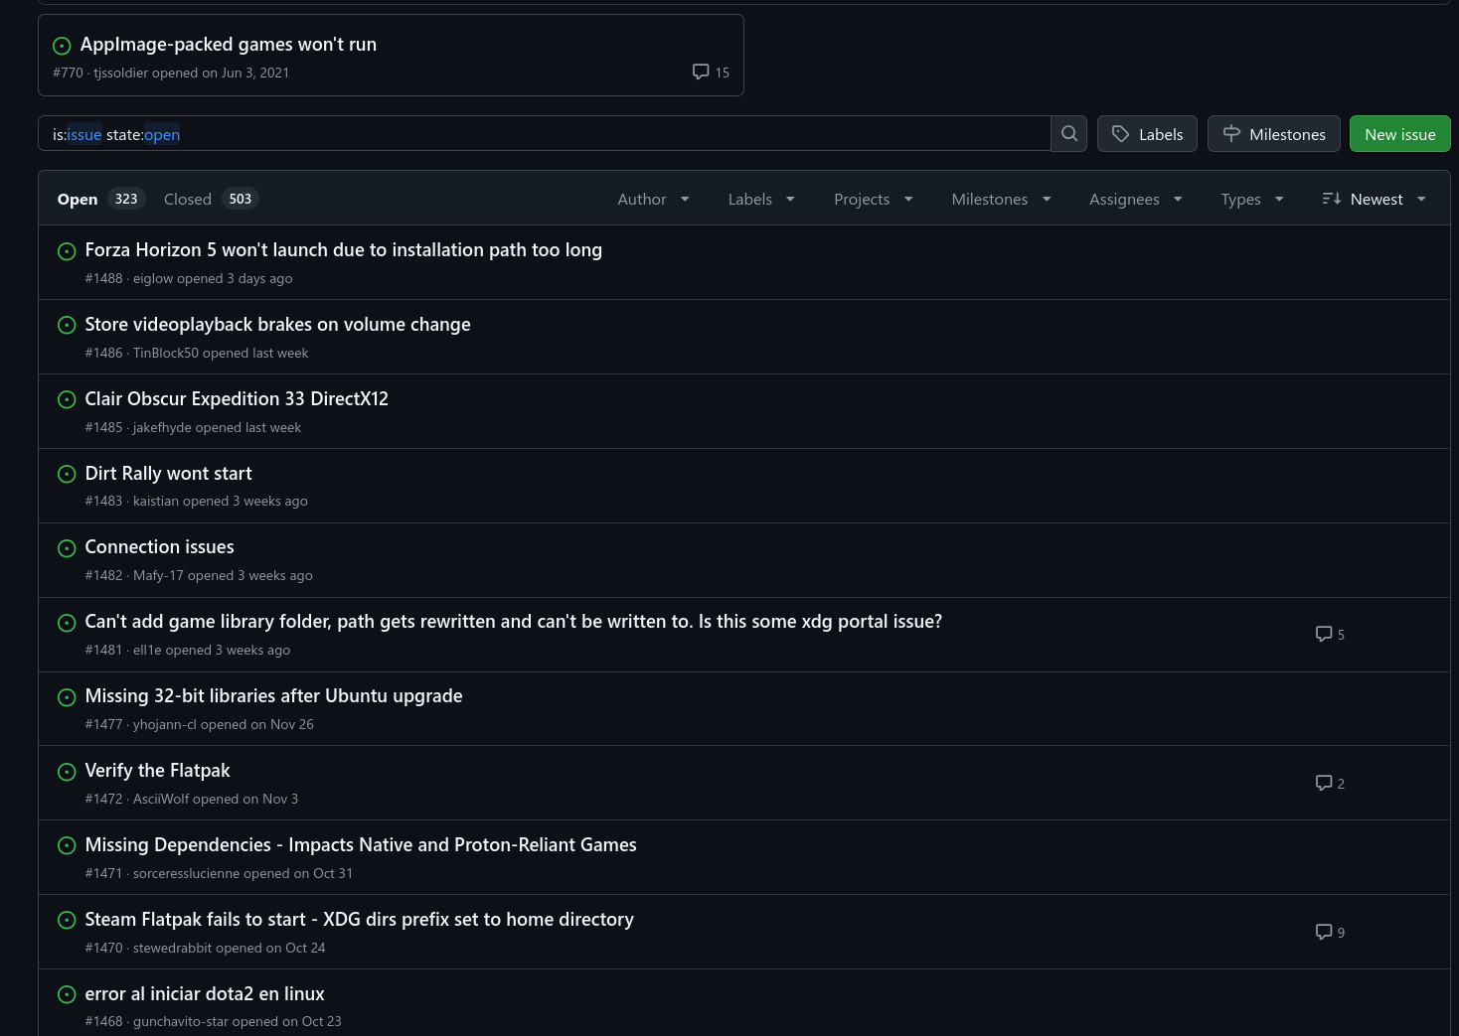Viewport: 1459px width, 1036px height.
Task: Open author profile AsciiWolf
Action: (161, 800)
